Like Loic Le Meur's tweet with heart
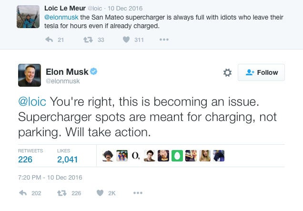Viewport: 303px width, 211px height. point(126,40)
